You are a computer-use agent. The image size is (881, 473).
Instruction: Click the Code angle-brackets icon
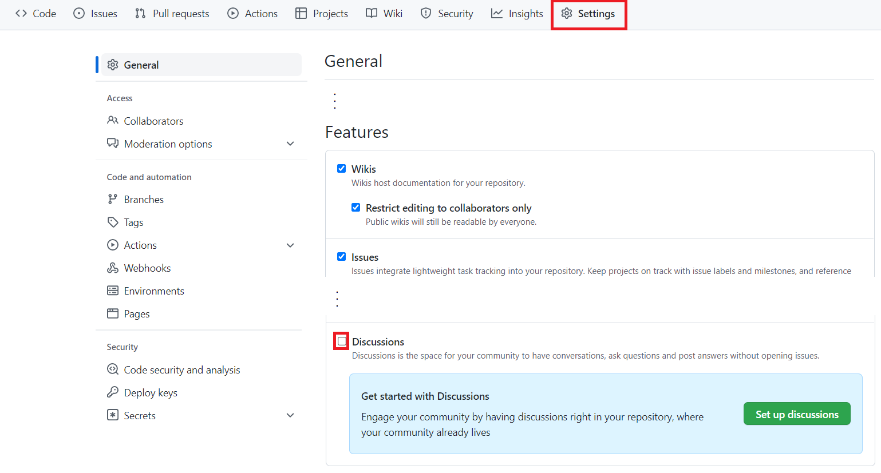click(x=21, y=13)
